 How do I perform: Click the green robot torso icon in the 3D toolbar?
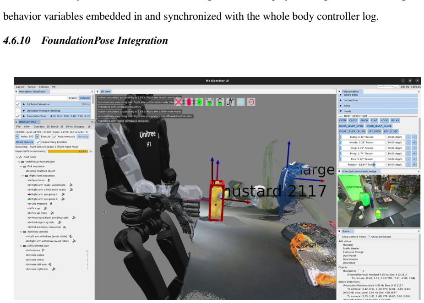pyautogui.click(x=220, y=102)
